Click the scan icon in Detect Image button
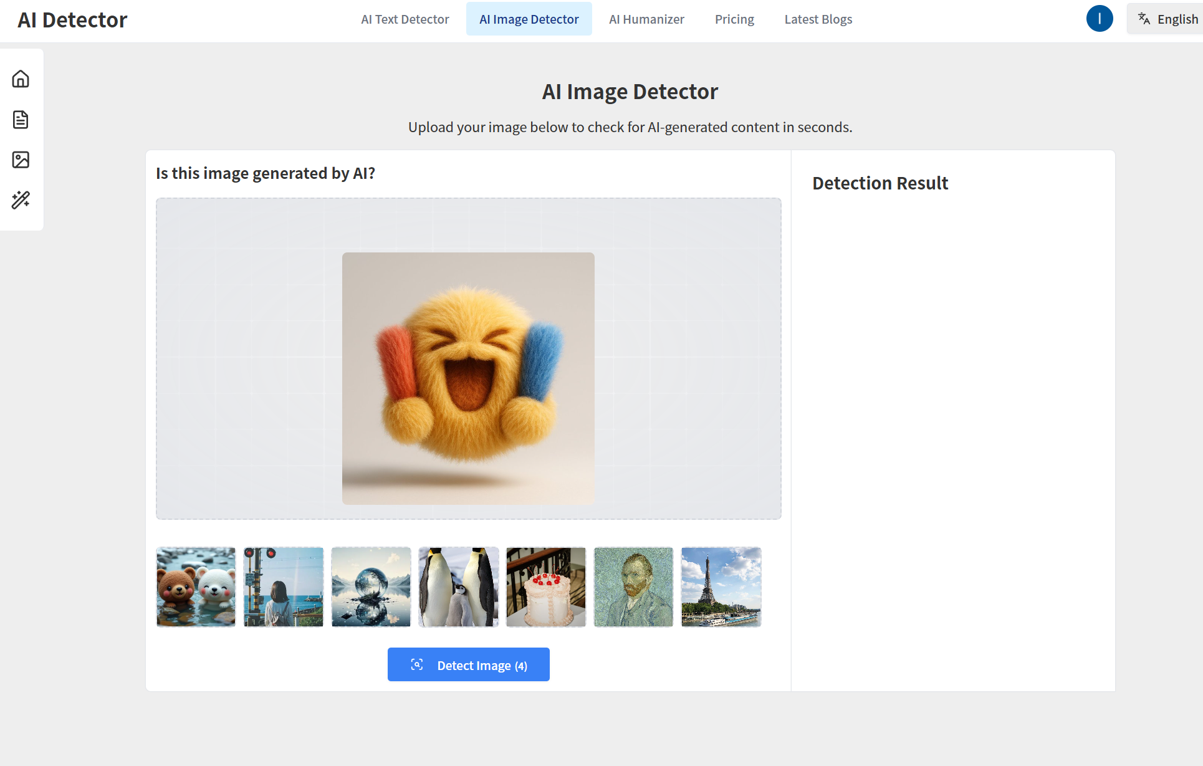This screenshot has height=766, width=1203. pos(417,665)
